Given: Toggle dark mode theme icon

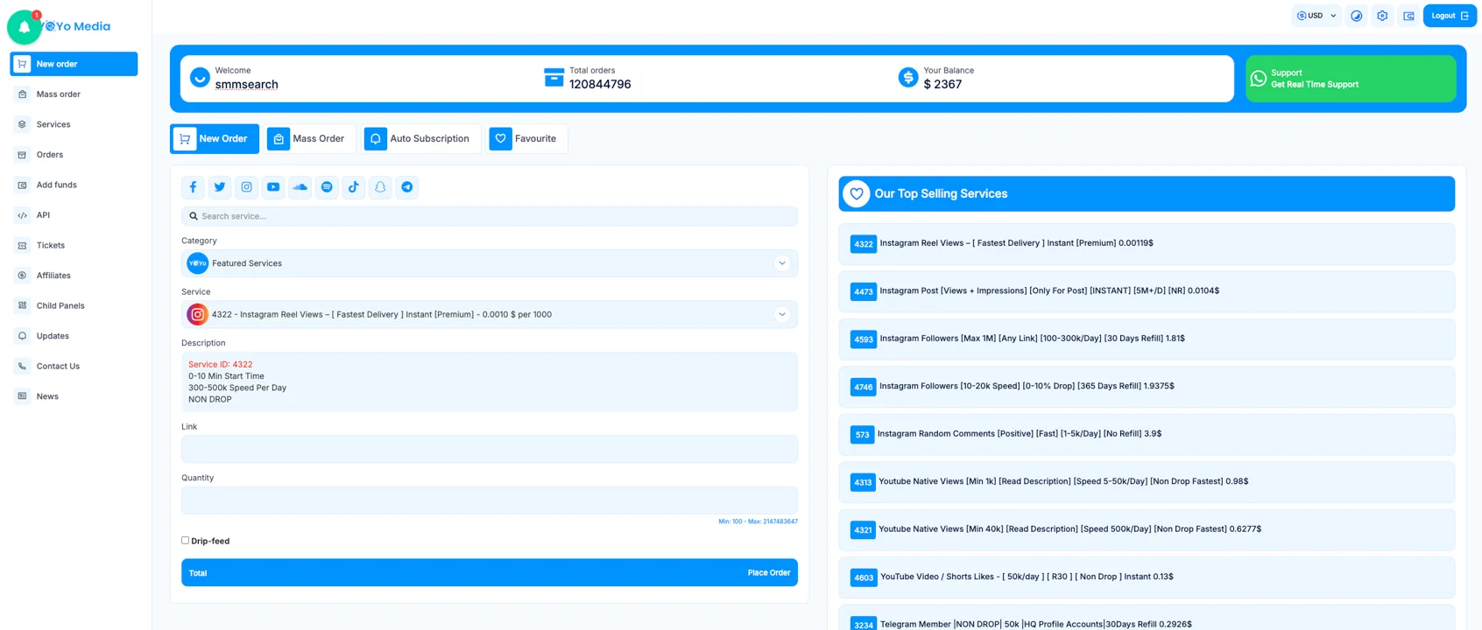Looking at the screenshot, I should click(x=1356, y=16).
